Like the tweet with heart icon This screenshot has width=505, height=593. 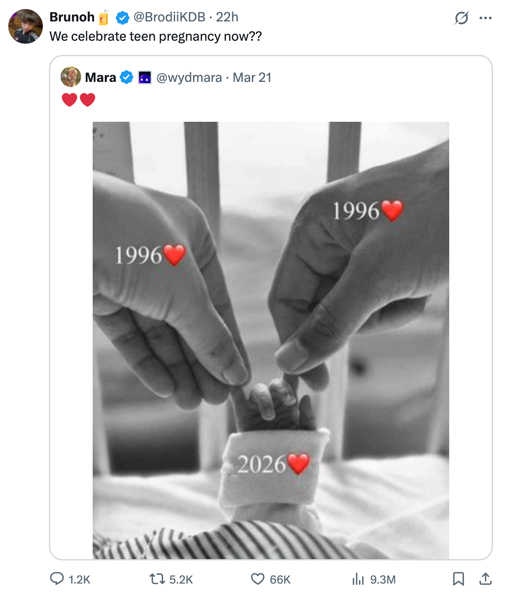pyautogui.click(x=257, y=579)
